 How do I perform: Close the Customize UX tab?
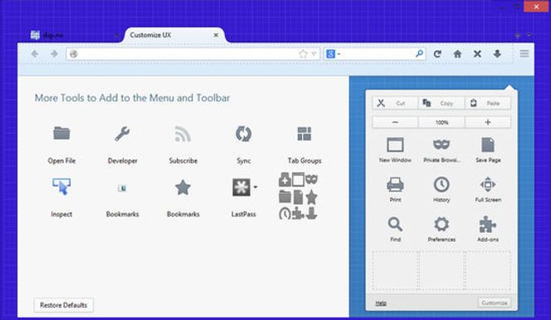click(216, 35)
